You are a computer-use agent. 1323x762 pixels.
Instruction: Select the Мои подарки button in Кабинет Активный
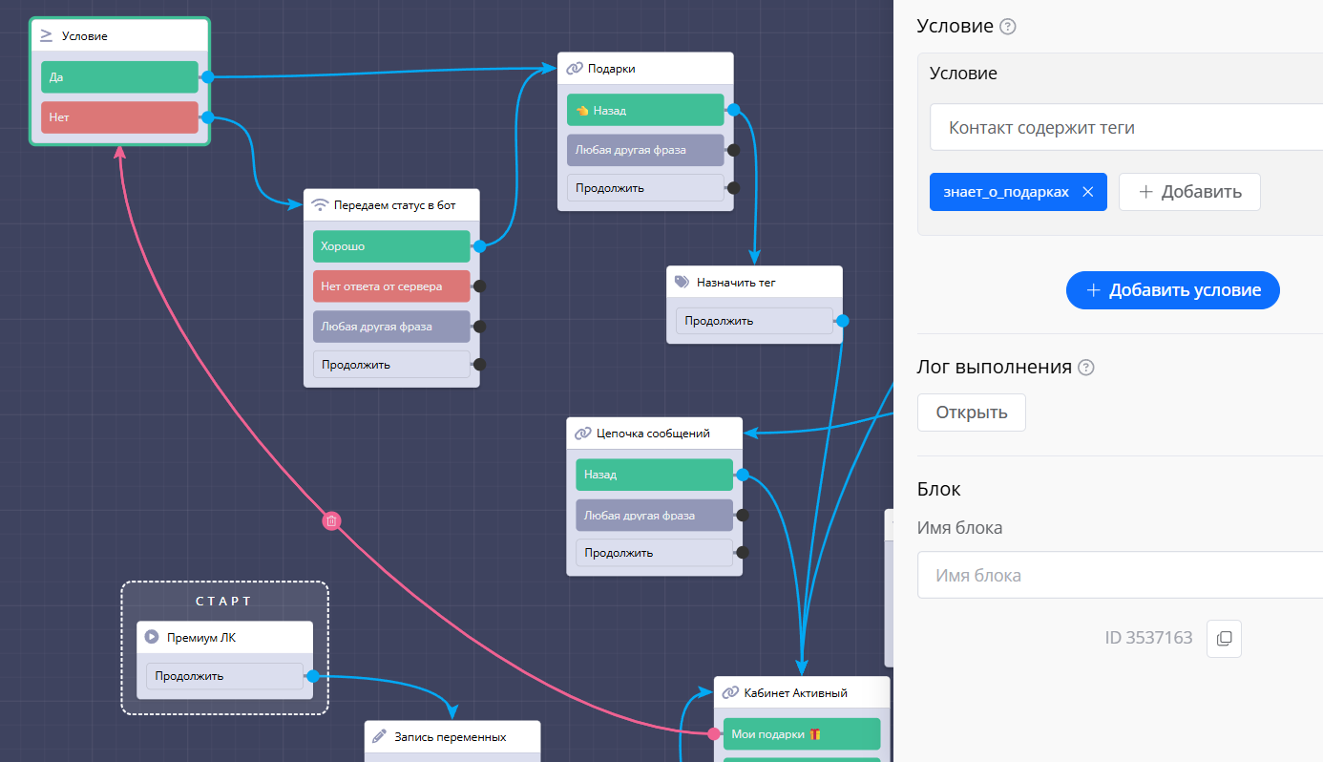[x=801, y=734]
